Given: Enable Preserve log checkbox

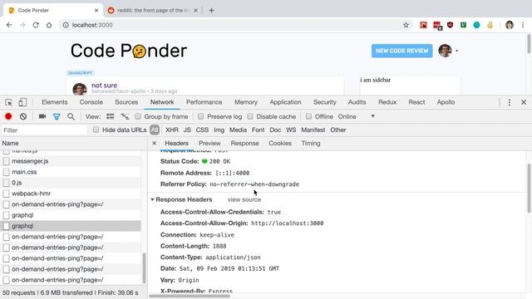Looking at the screenshot, I should pos(201,116).
